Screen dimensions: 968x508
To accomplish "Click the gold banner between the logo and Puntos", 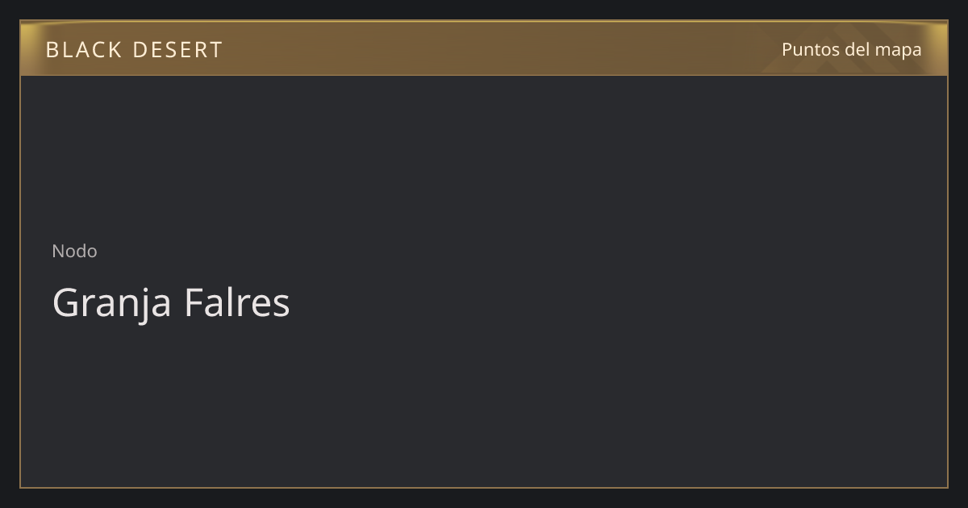I will (x=500, y=48).
